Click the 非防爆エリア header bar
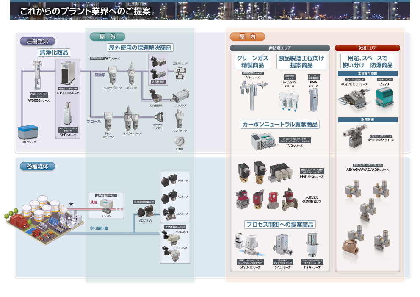 point(280,48)
